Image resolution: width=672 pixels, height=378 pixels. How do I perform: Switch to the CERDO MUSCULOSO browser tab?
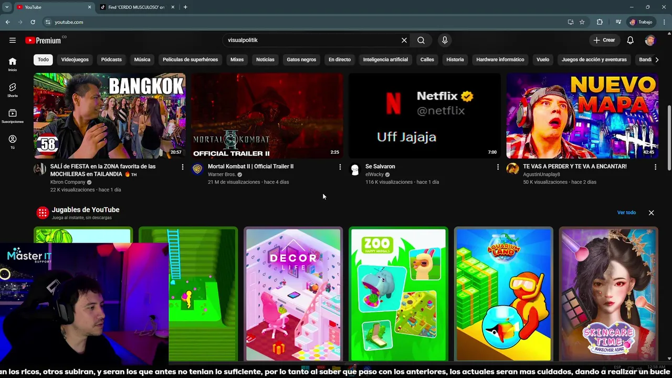[136, 7]
